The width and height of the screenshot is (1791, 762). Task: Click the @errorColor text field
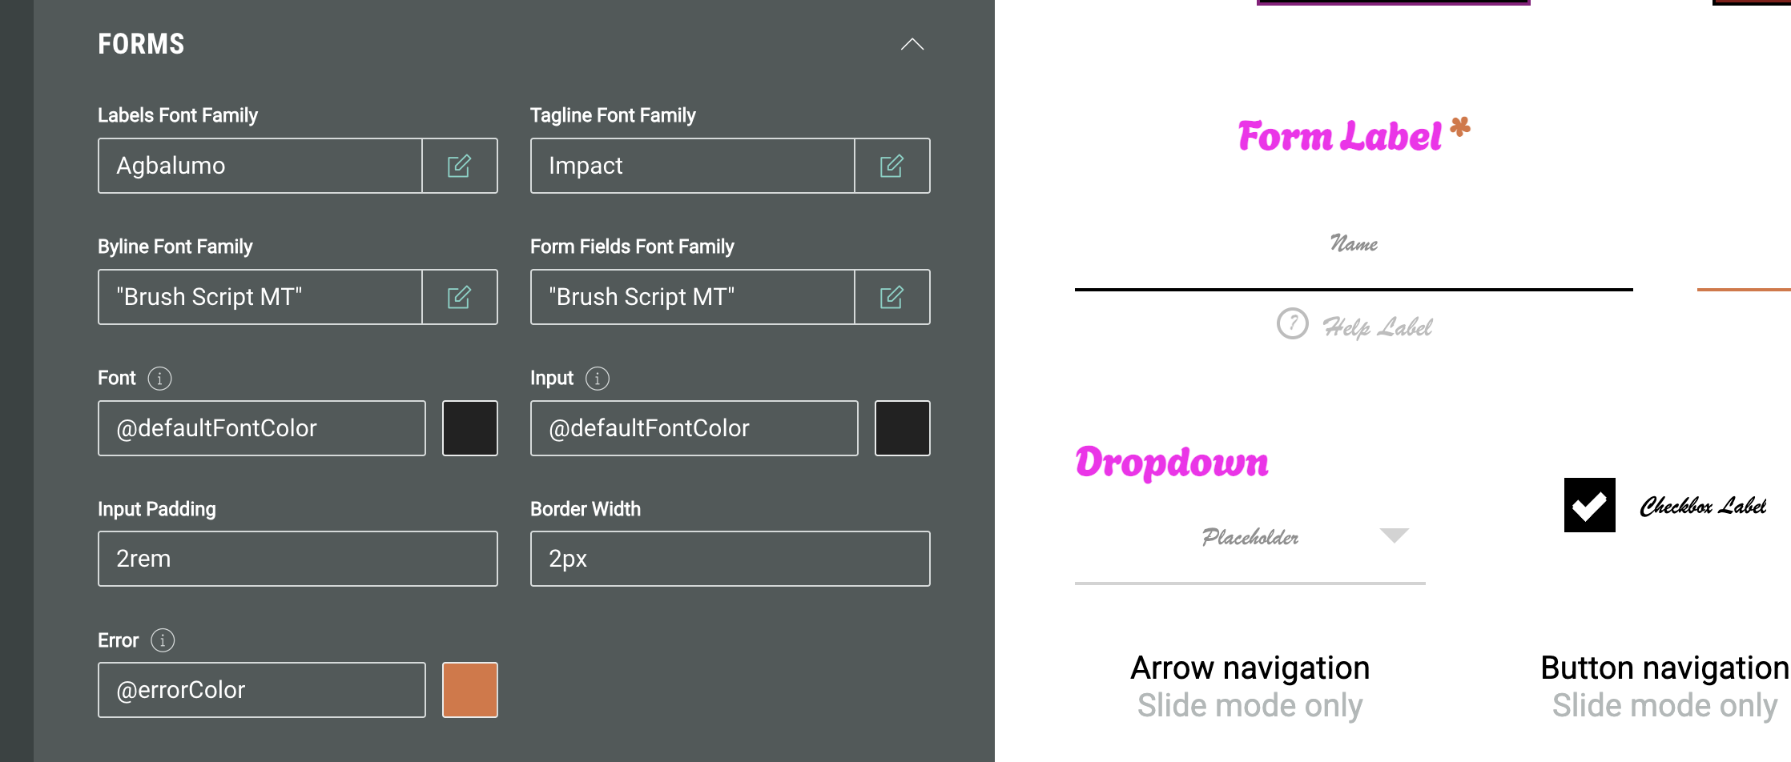[262, 690]
